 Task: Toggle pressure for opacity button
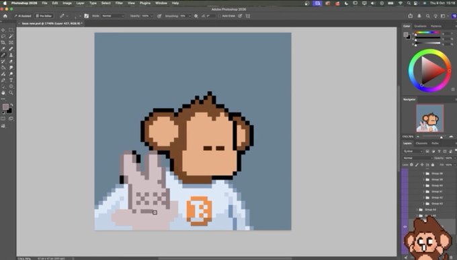tap(159, 16)
